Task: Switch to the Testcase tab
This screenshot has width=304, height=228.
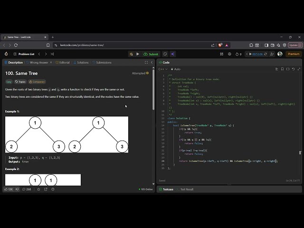Action: [166, 189]
